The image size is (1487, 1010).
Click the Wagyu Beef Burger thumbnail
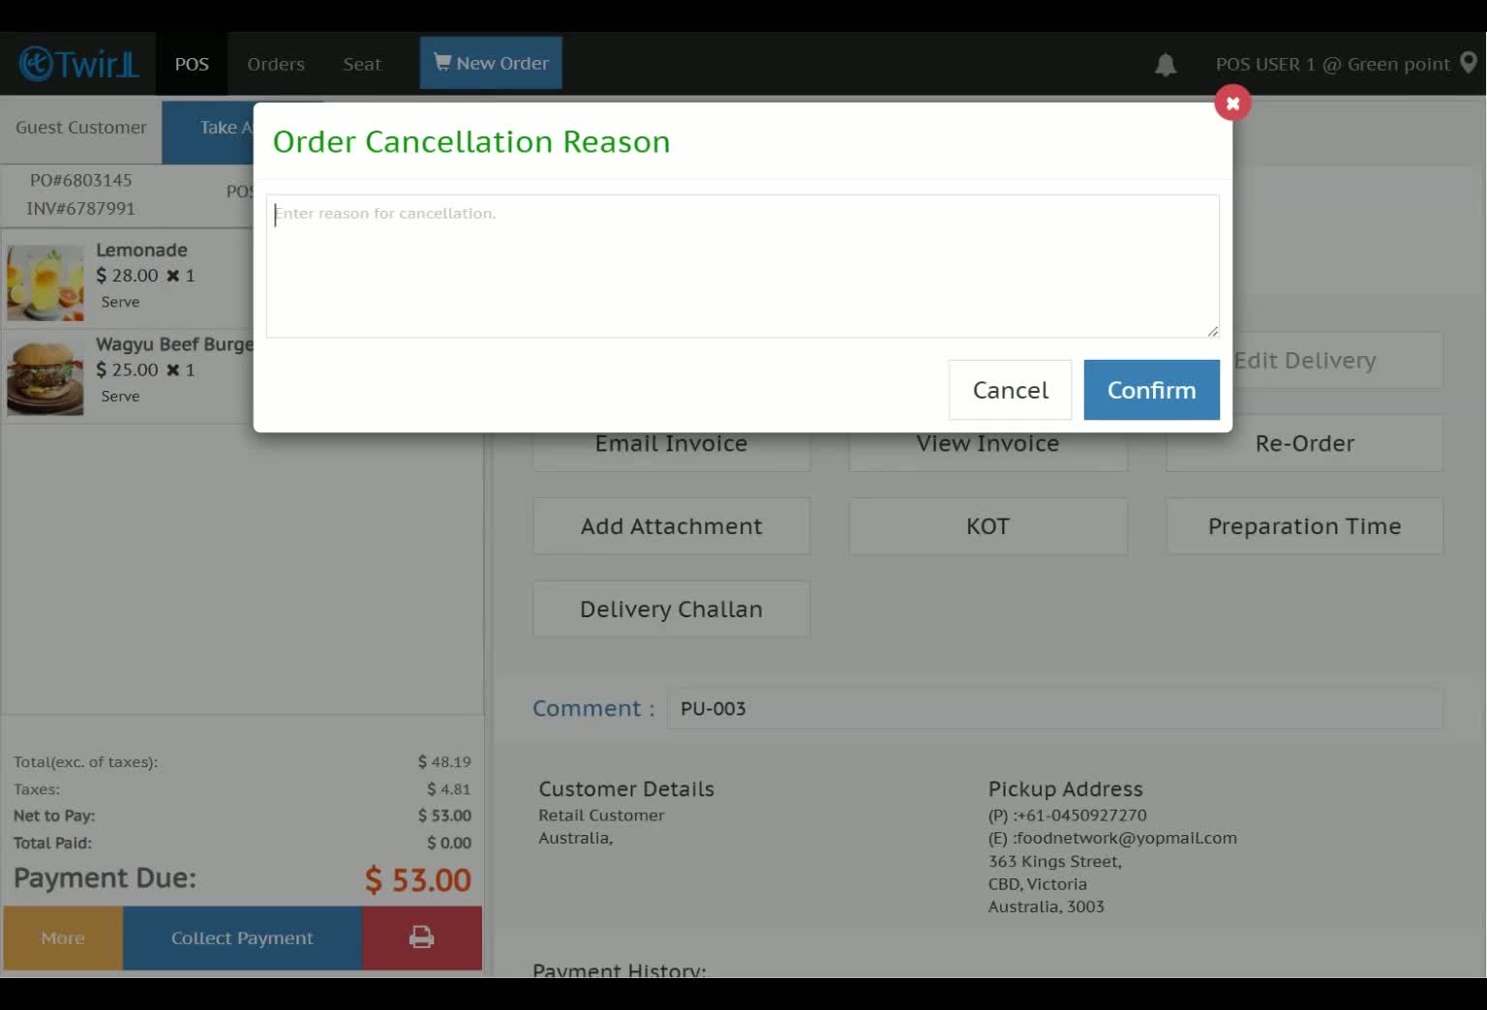46,377
